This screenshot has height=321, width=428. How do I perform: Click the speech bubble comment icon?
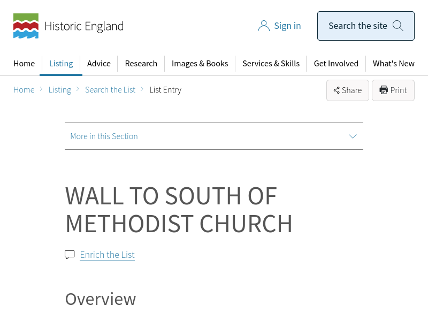point(70,255)
